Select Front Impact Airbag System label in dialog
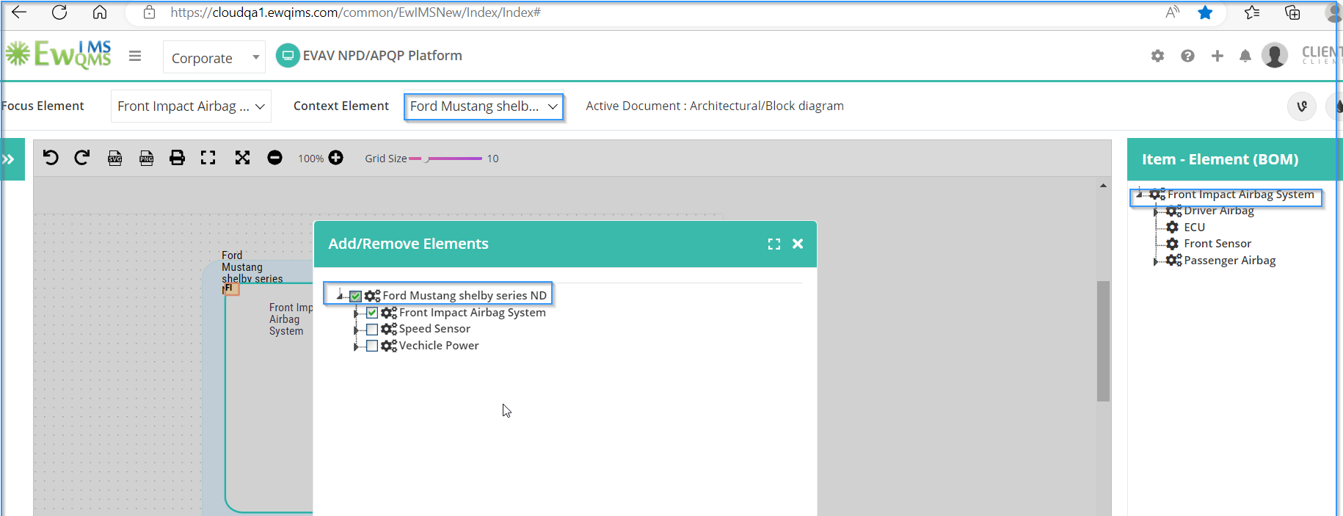Viewport: 1343px width, 516px height. point(473,313)
